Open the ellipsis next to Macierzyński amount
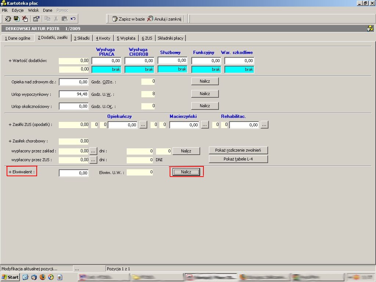 (x=205, y=125)
